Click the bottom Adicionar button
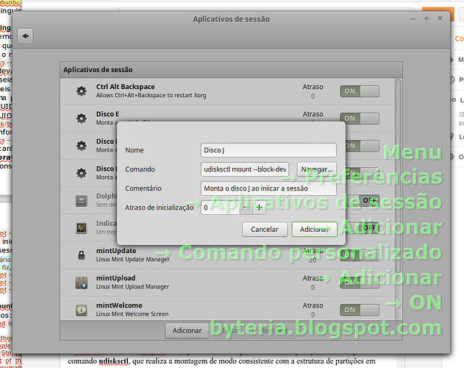Image resolution: width=464 pixels, height=368 pixels. pos(187,330)
